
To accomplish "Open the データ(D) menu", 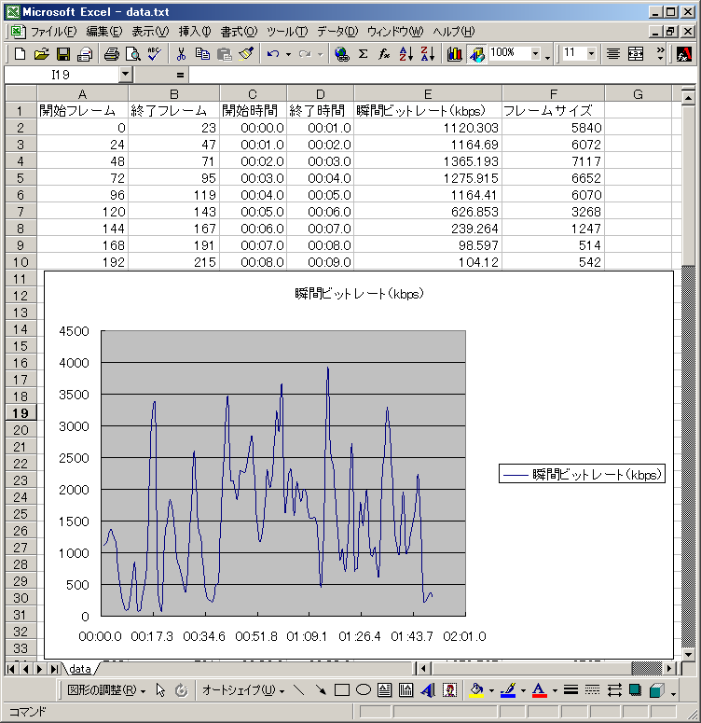I will pyautogui.click(x=337, y=32).
